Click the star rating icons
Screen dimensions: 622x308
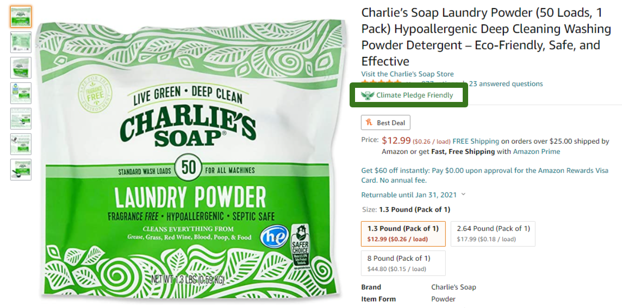[x=381, y=84]
